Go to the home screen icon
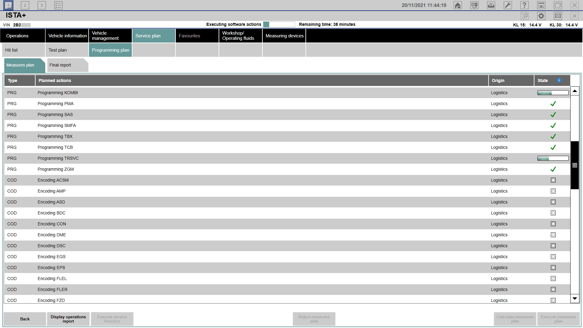The width and height of the screenshot is (583, 328). [458, 5]
